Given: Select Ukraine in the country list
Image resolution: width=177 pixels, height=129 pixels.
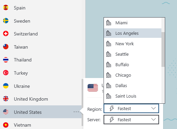Looking at the screenshot, I should click(41, 86).
